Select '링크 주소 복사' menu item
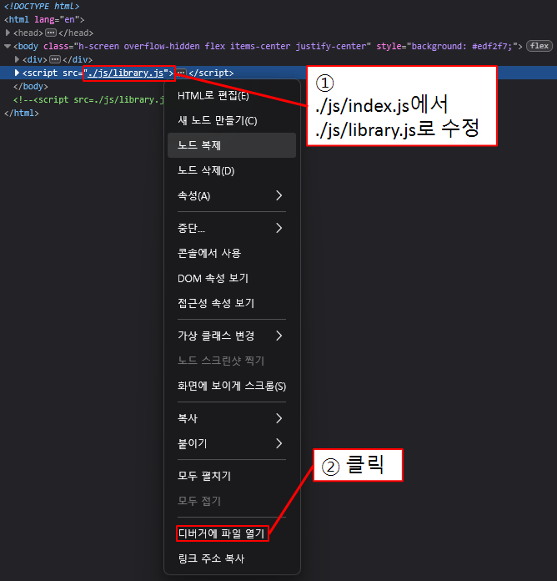 coord(211,558)
